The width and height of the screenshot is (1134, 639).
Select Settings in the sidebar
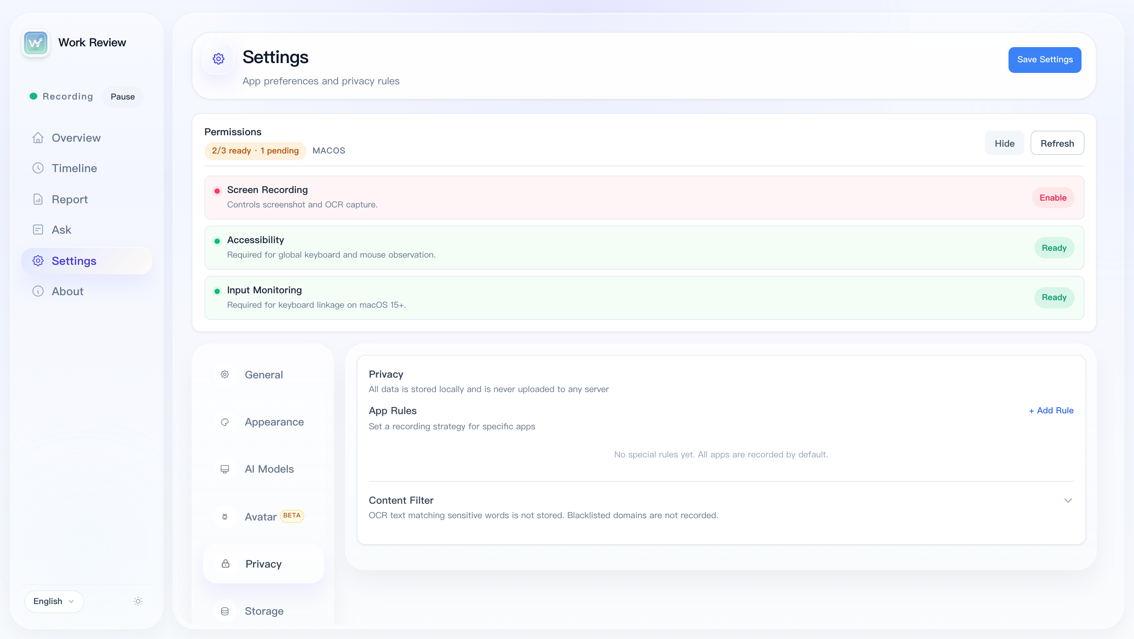click(x=87, y=261)
